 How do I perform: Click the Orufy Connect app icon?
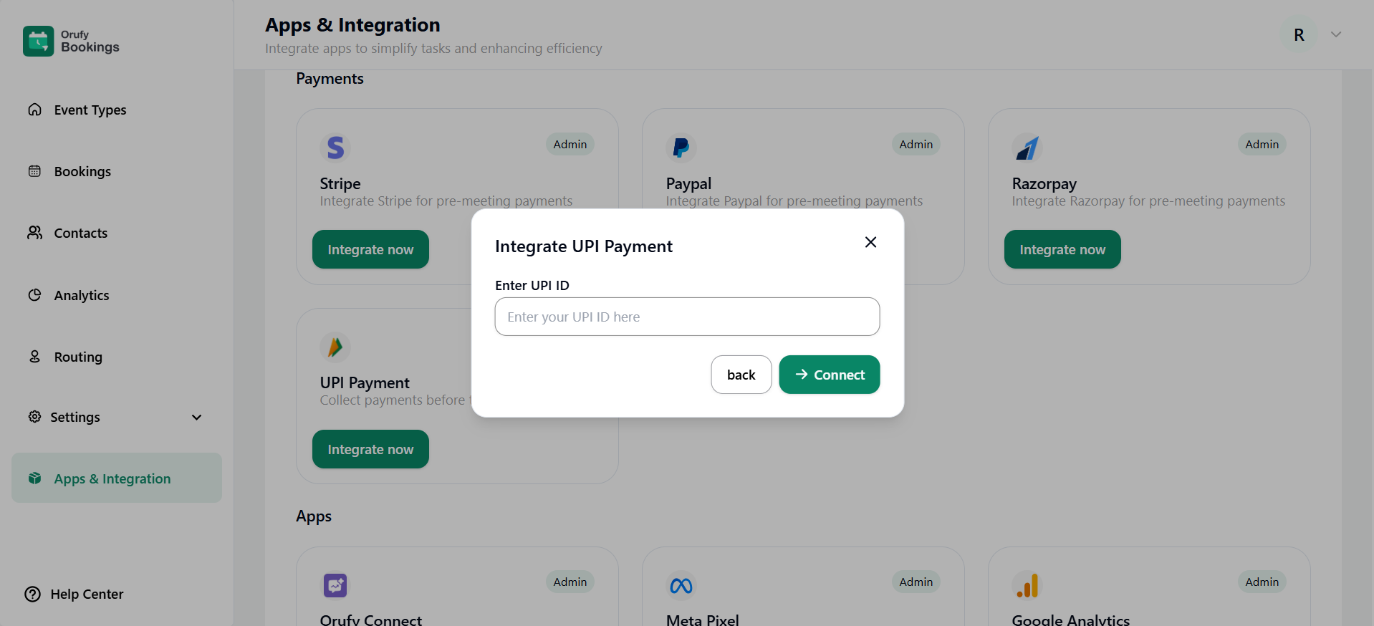(x=335, y=584)
